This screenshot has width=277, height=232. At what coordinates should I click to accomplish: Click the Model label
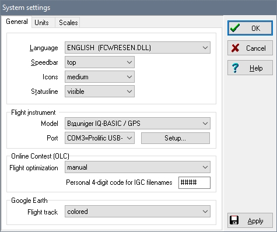50,124
